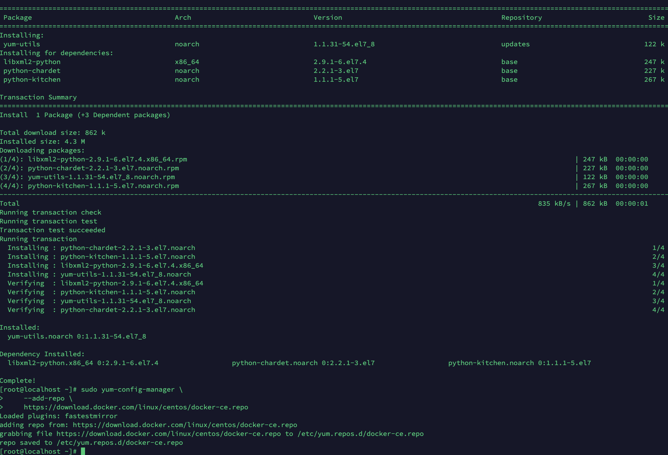Click 'libxml2-python.x86_64 0:2.9.1-6.el7.4' dependency entry
This screenshot has height=455, width=668.
[x=83, y=363]
